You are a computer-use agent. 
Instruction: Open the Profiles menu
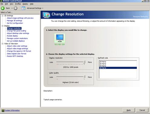pos(18,4)
